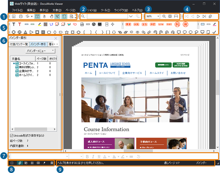
Task: Apply the 重要 red stamp
Action: click(128, 24)
